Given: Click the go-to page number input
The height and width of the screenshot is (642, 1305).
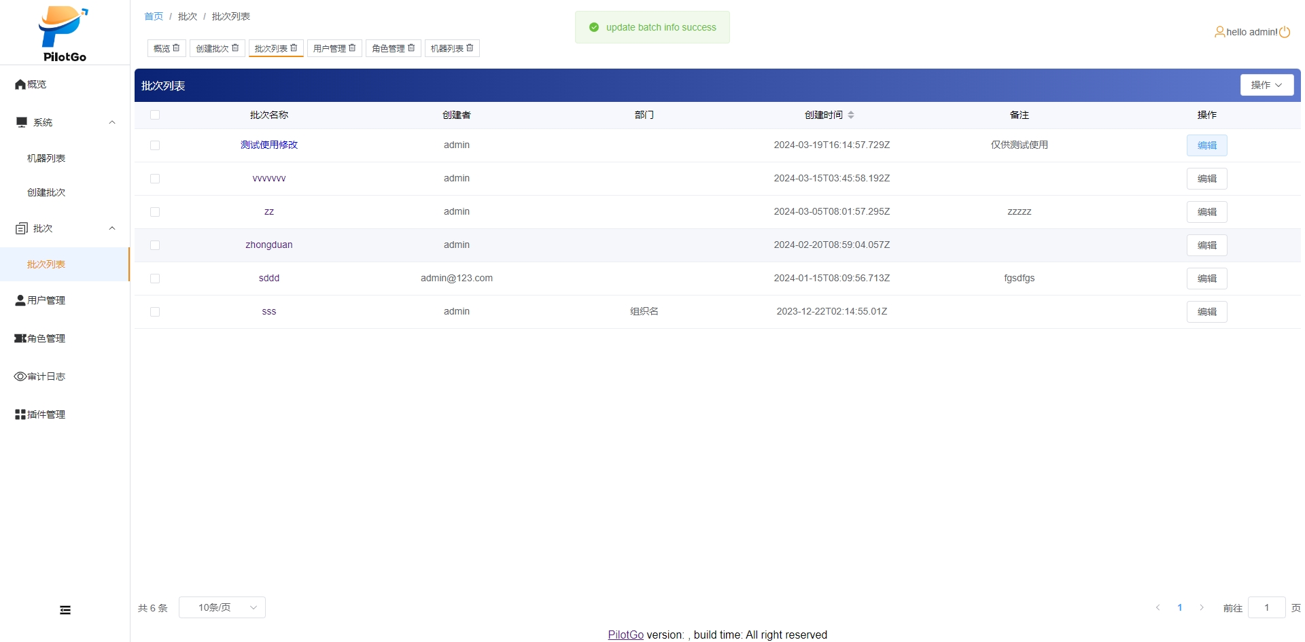Looking at the screenshot, I should (1266, 607).
